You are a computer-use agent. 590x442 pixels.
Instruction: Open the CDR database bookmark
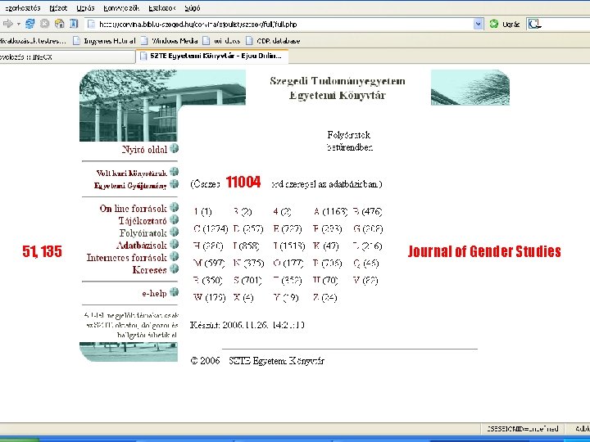click(273, 41)
